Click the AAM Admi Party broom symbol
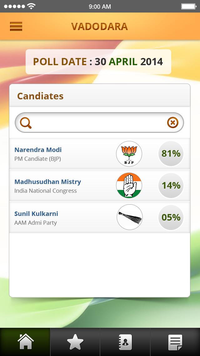This screenshot has width=200, height=356. click(x=129, y=217)
